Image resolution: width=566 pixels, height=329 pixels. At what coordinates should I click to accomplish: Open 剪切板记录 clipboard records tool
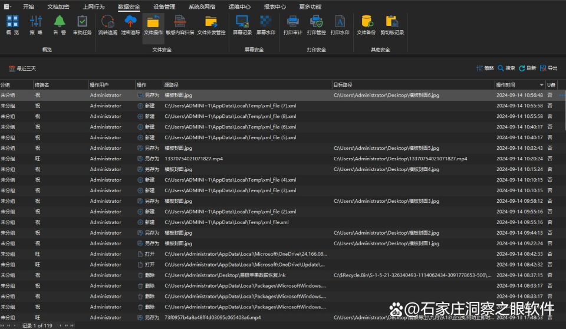click(392, 25)
